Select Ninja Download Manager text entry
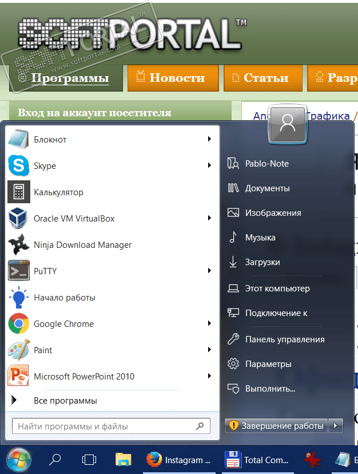Image resolution: width=358 pixels, height=474 pixels. pos(82,244)
